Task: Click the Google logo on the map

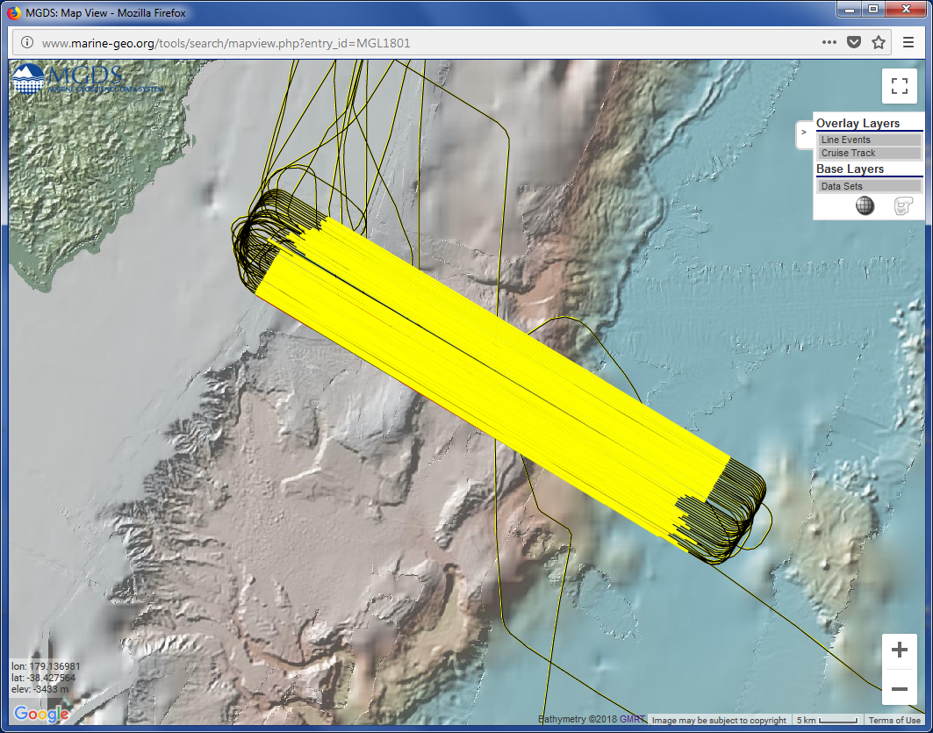Action: coord(41,714)
